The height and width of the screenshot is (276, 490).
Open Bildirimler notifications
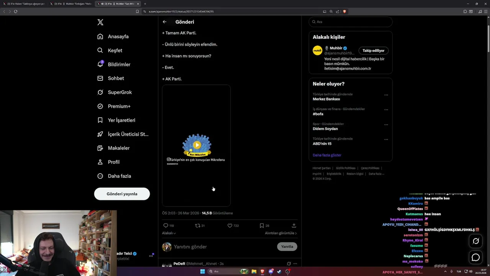[x=114, y=64]
